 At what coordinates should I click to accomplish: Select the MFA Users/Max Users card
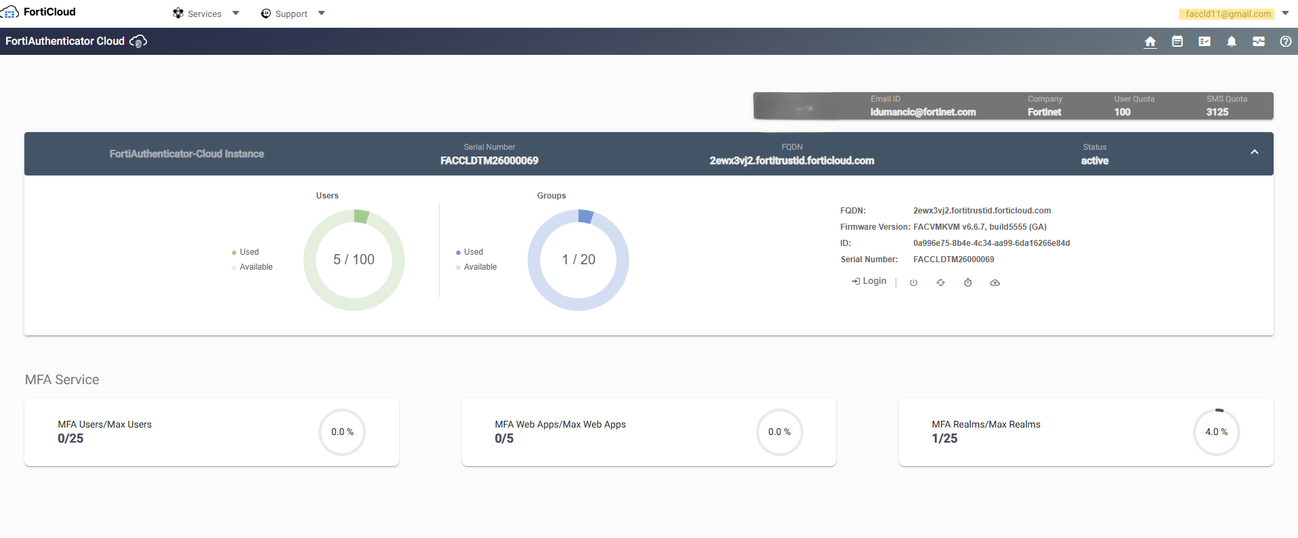tap(211, 432)
